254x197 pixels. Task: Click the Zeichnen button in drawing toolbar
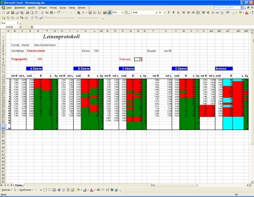coord(7,190)
